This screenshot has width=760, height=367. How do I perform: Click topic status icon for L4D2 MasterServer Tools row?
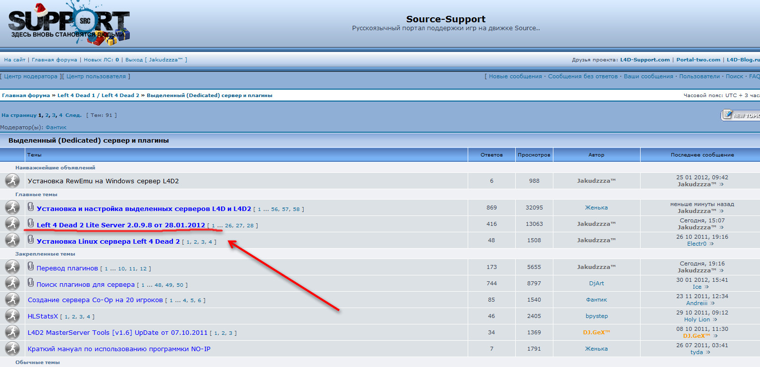pos(12,332)
